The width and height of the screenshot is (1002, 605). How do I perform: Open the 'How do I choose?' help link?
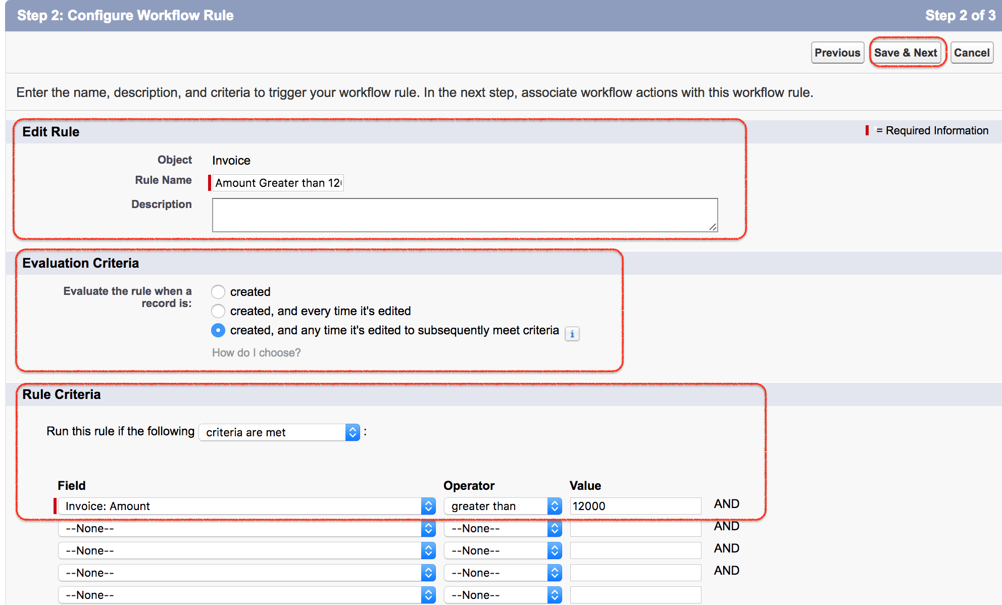click(257, 352)
